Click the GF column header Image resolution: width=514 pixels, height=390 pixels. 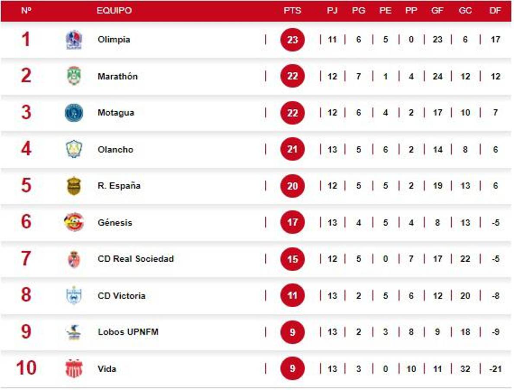(437, 11)
